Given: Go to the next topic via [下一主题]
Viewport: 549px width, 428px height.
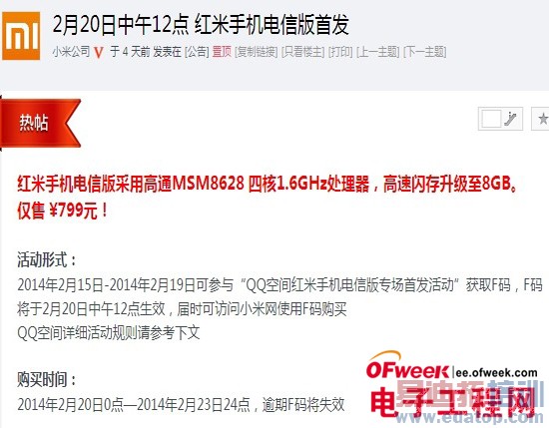Looking at the screenshot, I should (x=424, y=52).
